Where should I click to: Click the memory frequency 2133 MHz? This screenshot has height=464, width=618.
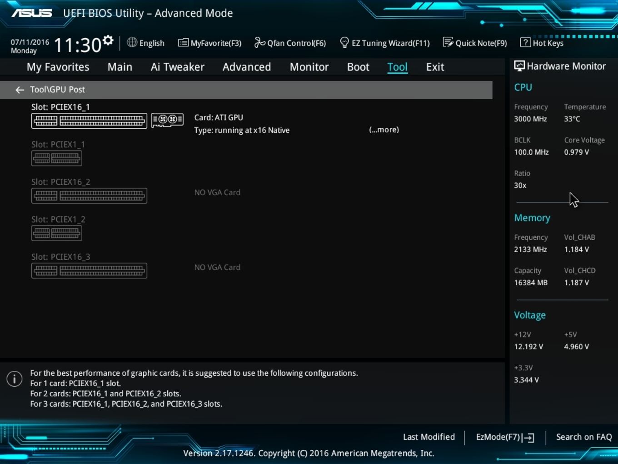530,249
